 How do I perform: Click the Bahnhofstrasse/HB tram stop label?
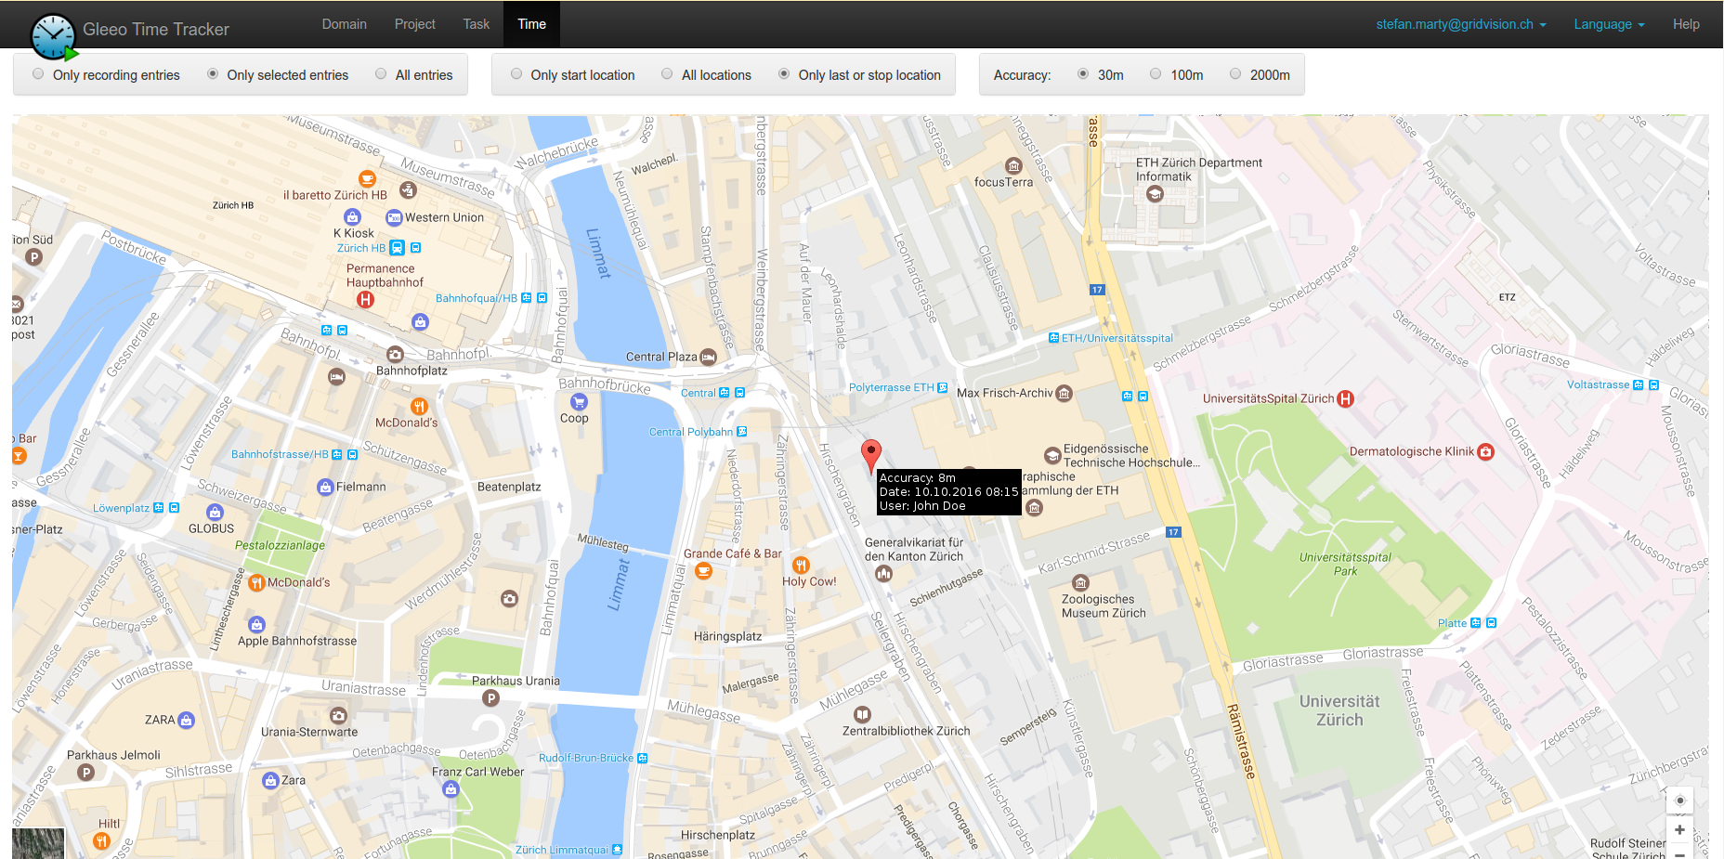click(x=280, y=454)
